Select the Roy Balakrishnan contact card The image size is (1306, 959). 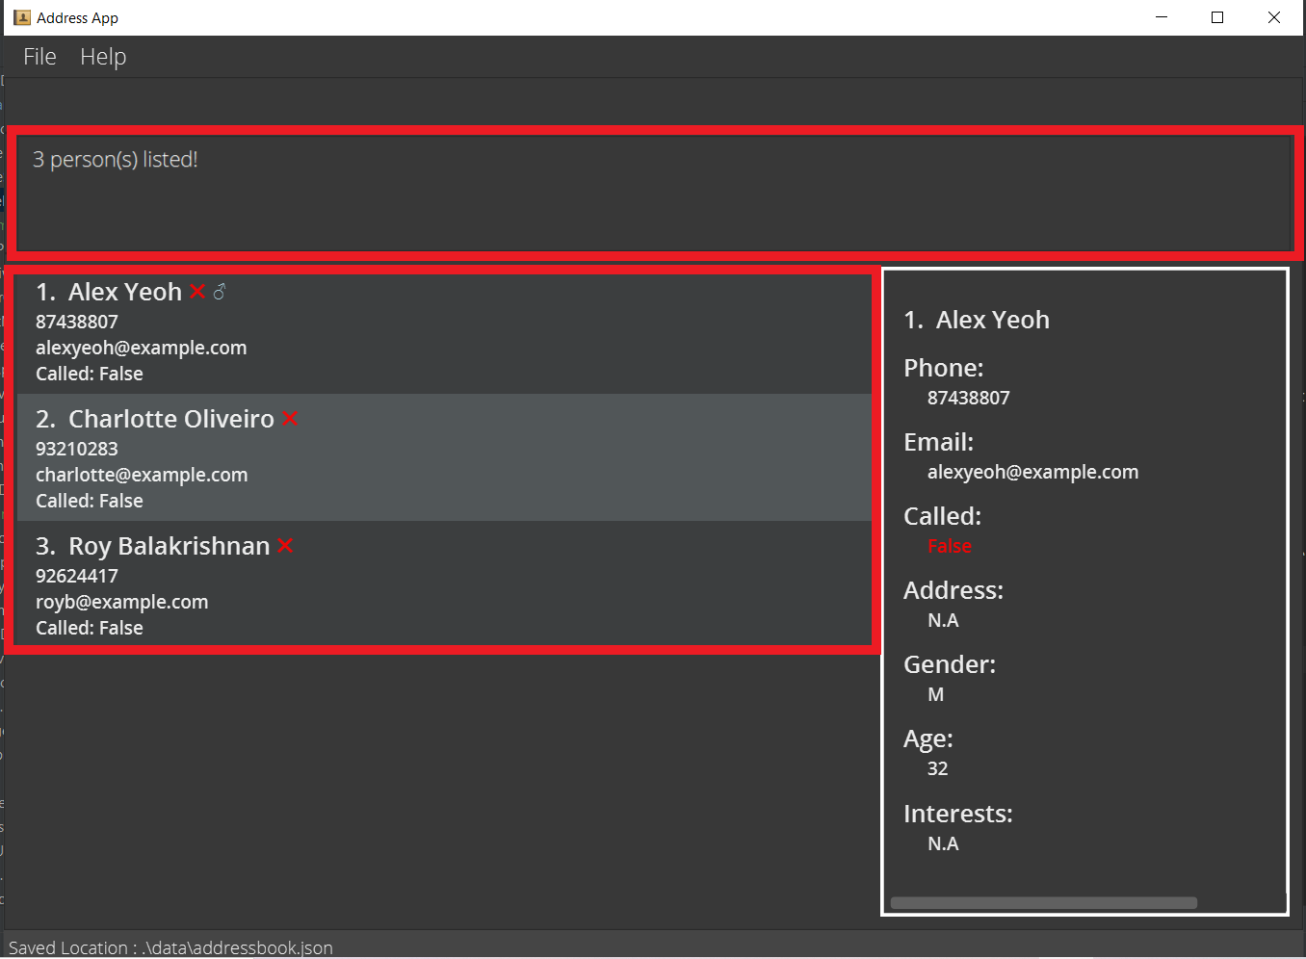[x=443, y=585]
